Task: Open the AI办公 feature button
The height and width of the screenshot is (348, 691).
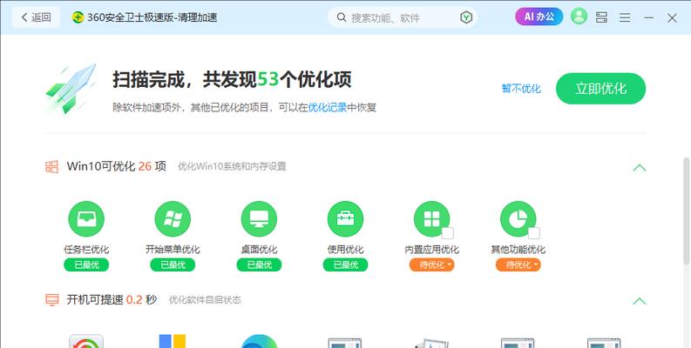Action: [x=539, y=17]
